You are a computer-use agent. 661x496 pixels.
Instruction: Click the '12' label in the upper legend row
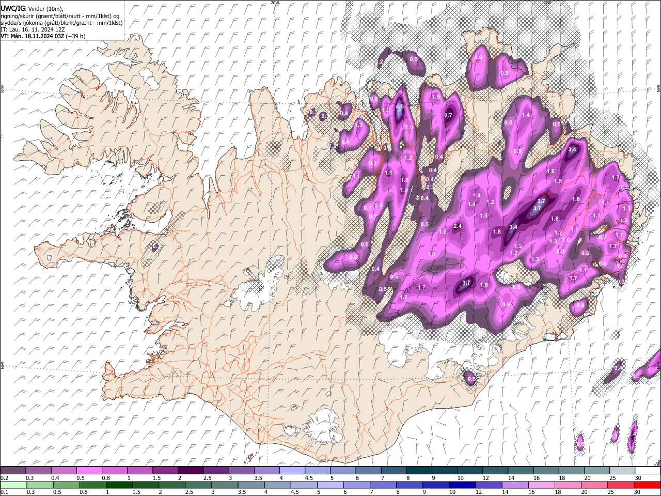(x=486, y=478)
